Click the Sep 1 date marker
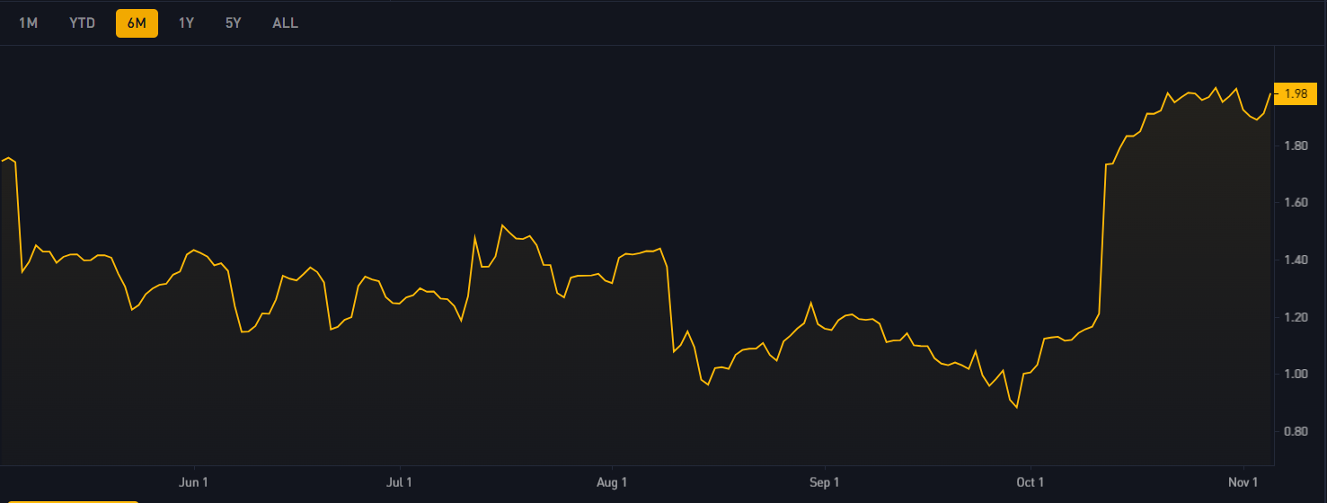Screen dimensions: 1327x503 (x=824, y=482)
